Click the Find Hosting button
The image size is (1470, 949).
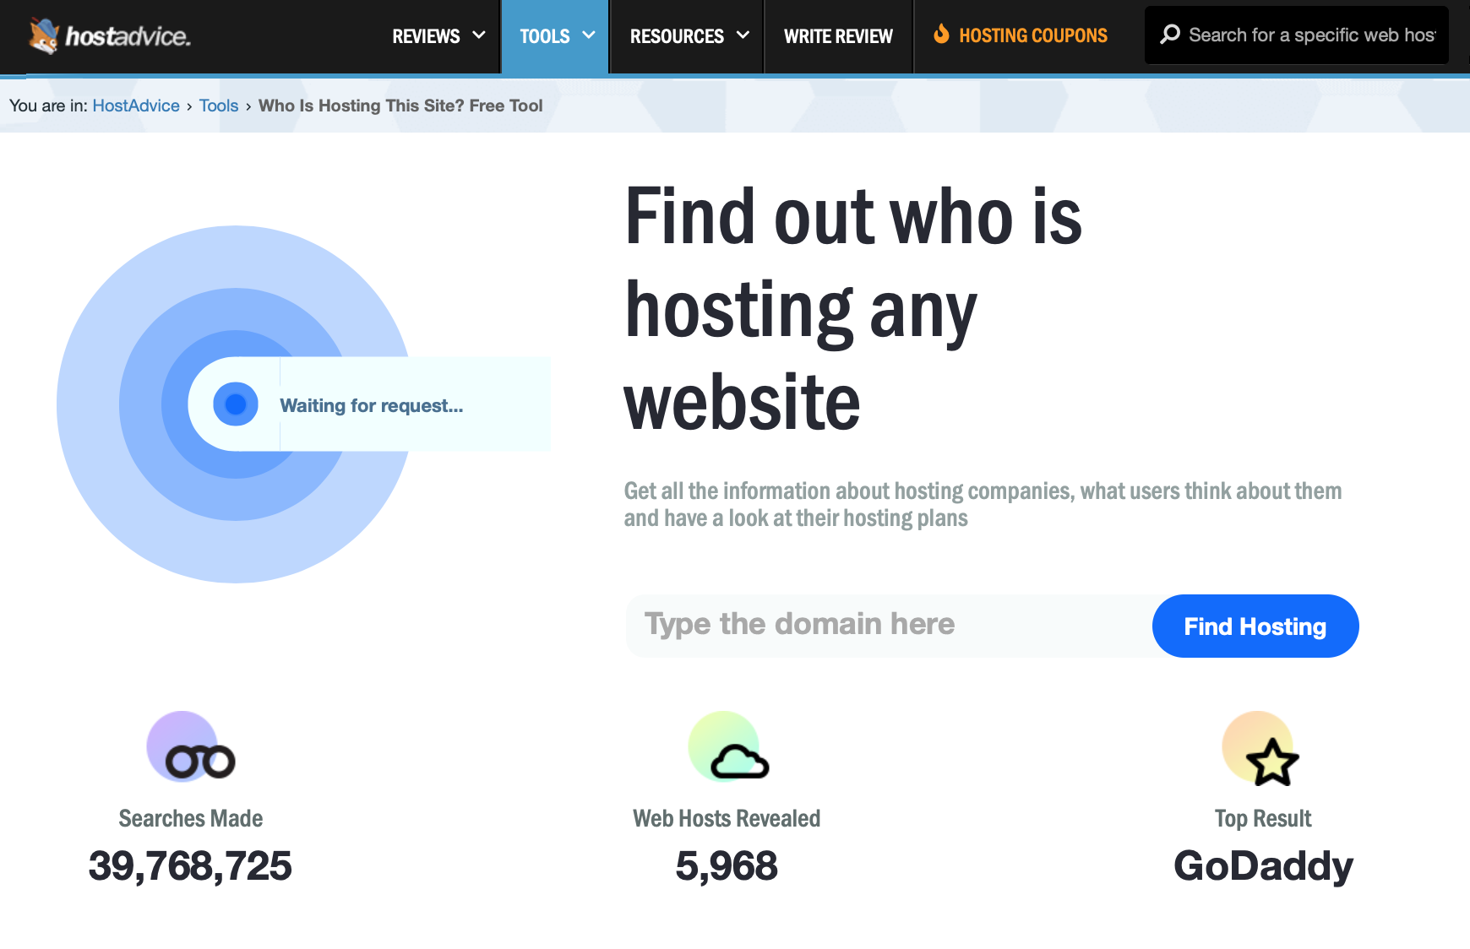1255,626
